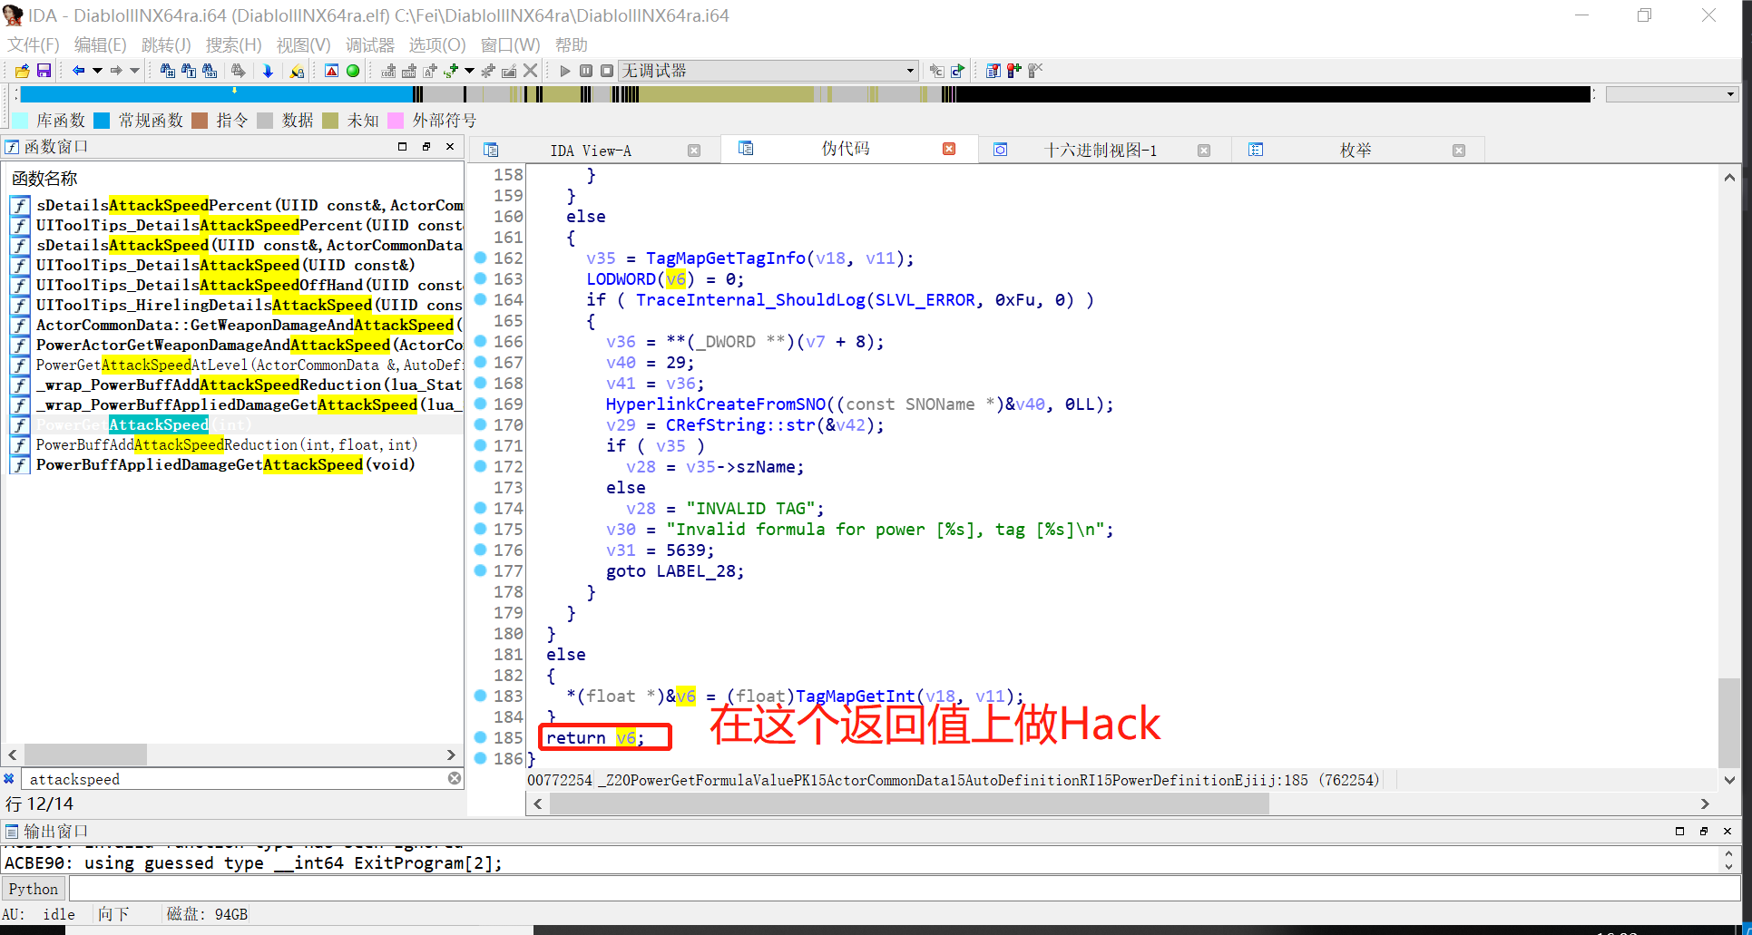1752x935 pixels.
Task: Select PowerBuffAddAttackSpeedReduction(int,float,int) function
Action: pos(236,444)
